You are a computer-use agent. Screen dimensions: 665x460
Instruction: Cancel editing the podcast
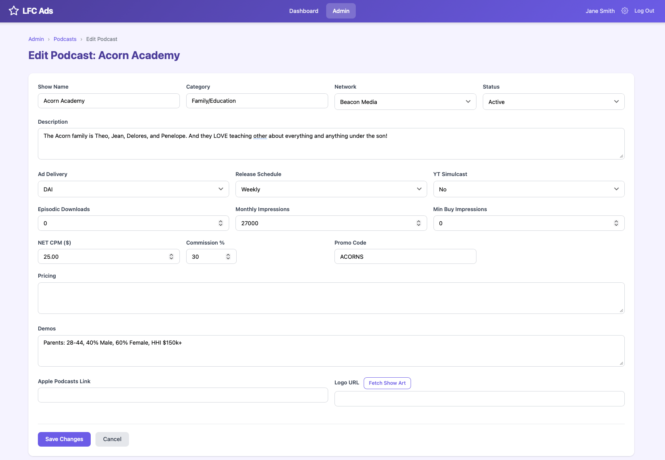pos(112,439)
